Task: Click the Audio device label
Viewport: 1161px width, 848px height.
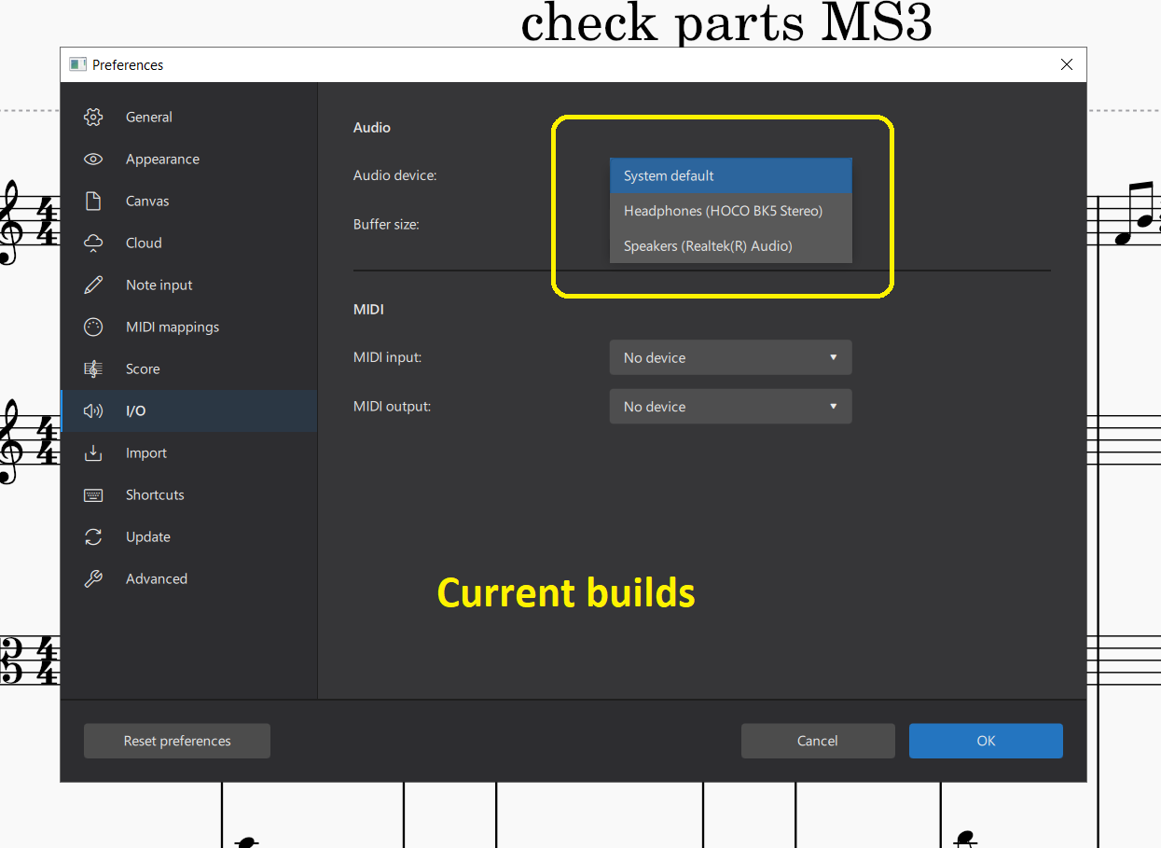Action: [x=394, y=175]
